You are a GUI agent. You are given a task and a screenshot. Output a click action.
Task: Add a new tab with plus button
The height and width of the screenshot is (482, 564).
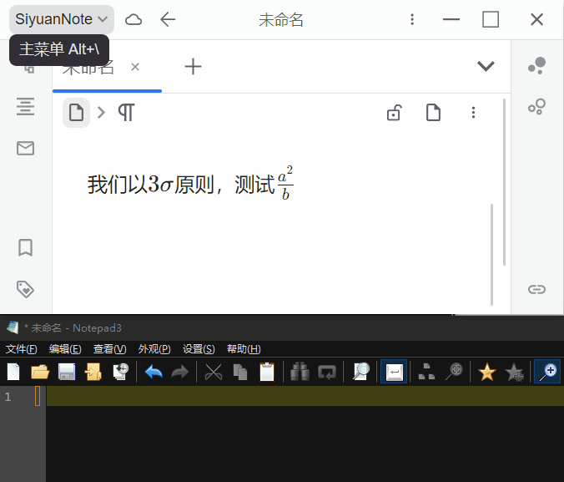[x=194, y=67]
